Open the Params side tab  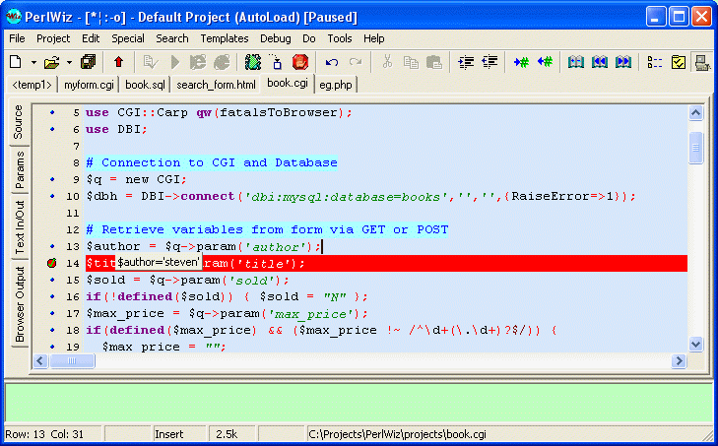coord(19,169)
